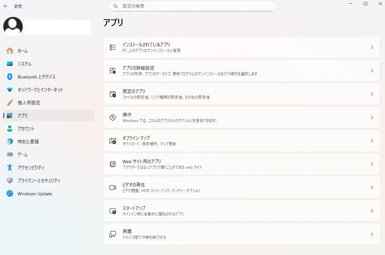The image size is (385, 255).
Task: Expand アプリの詳細設定 chevron
Action: (x=372, y=71)
